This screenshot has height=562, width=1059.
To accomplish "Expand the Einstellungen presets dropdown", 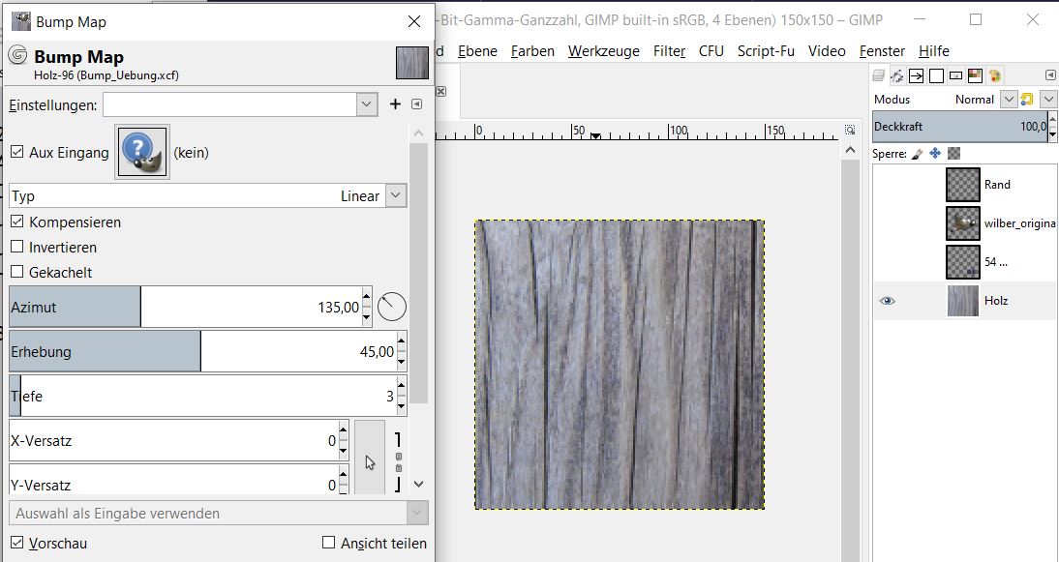I will 366,104.
